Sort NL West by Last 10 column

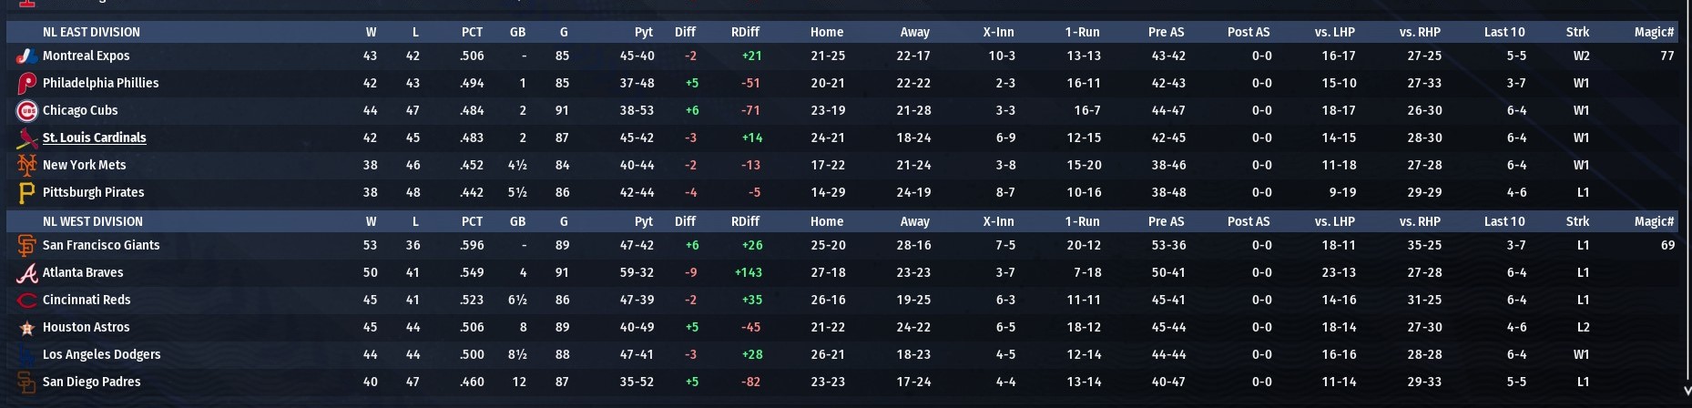[x=1503, y=221]
